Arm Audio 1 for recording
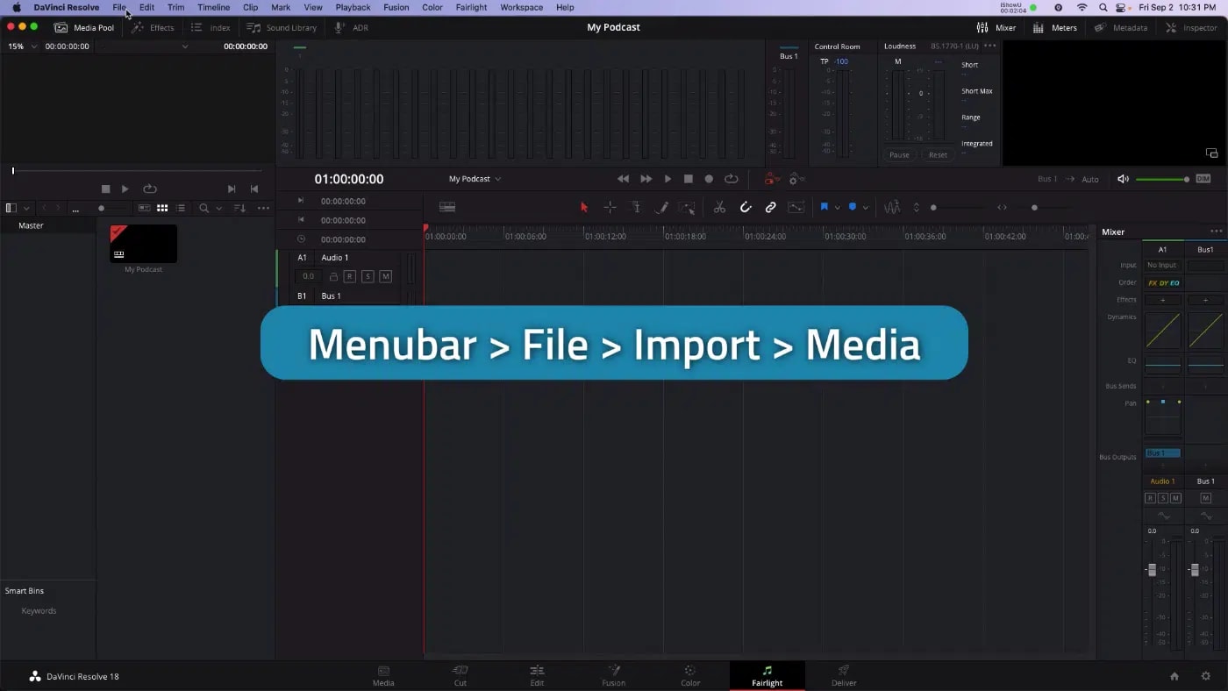This screenshot has height=691, width=1228. click(x=350, y=276)
